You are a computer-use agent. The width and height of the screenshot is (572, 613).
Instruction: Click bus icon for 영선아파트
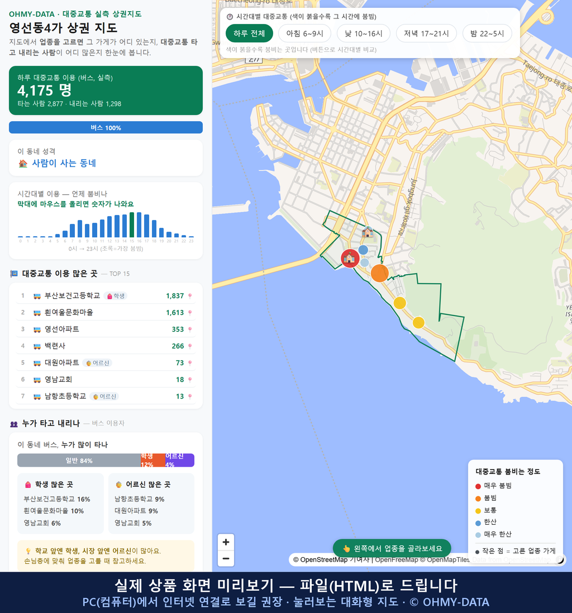(x=37, y=329)
